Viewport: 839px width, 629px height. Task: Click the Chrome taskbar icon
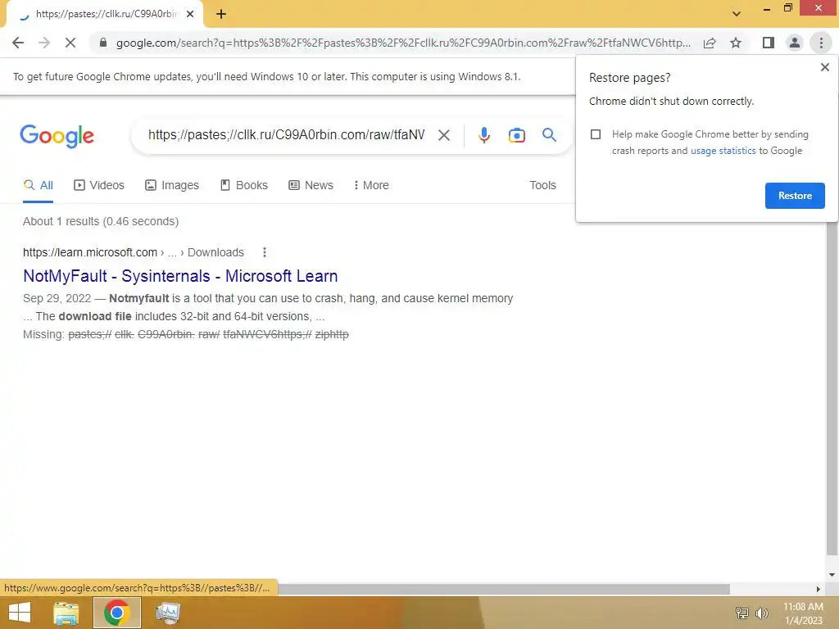coord(117,613)
